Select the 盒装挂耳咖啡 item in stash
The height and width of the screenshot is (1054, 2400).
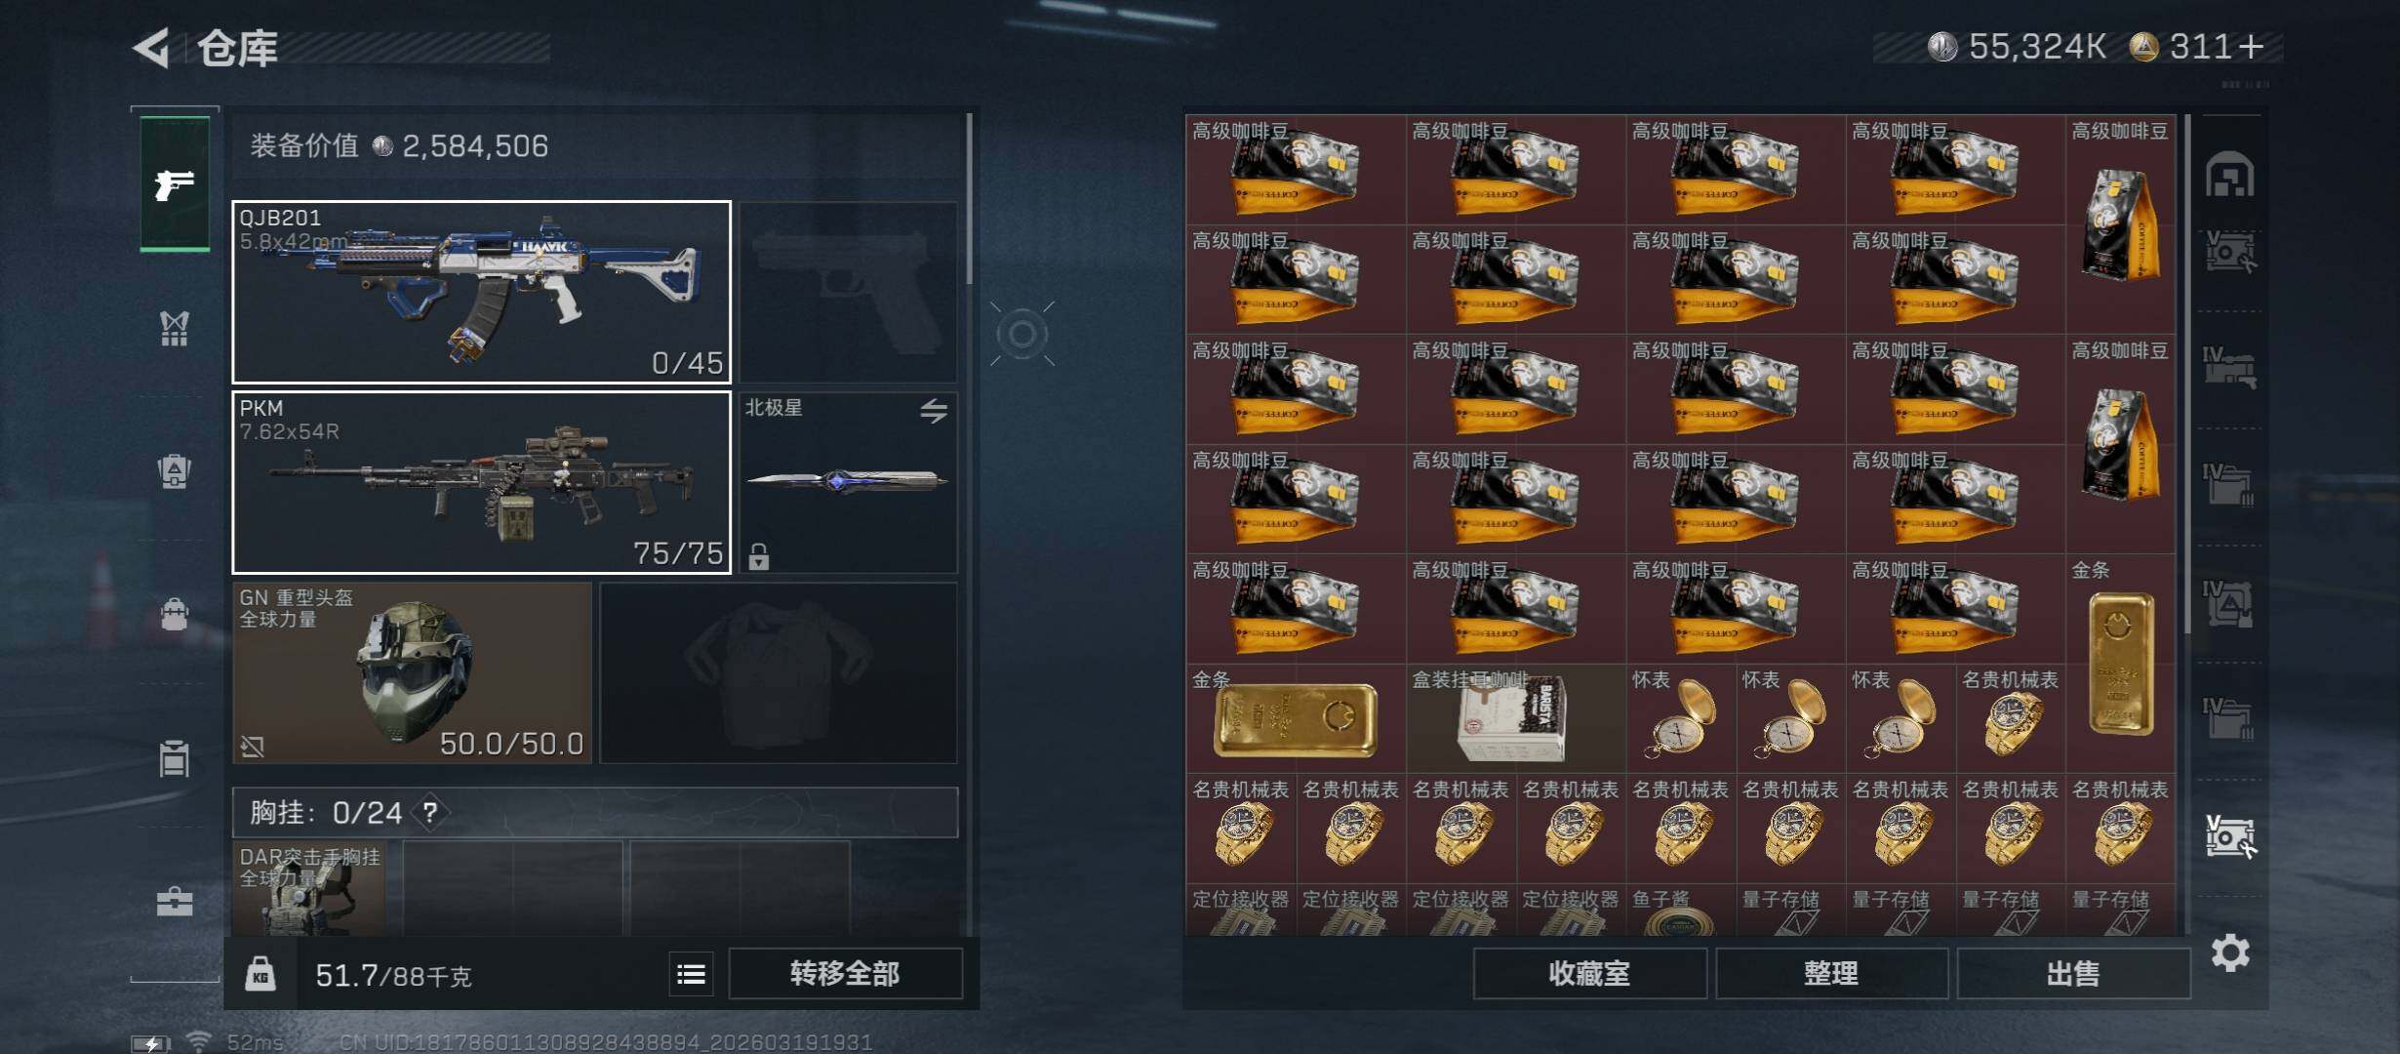click(1516, 718)
